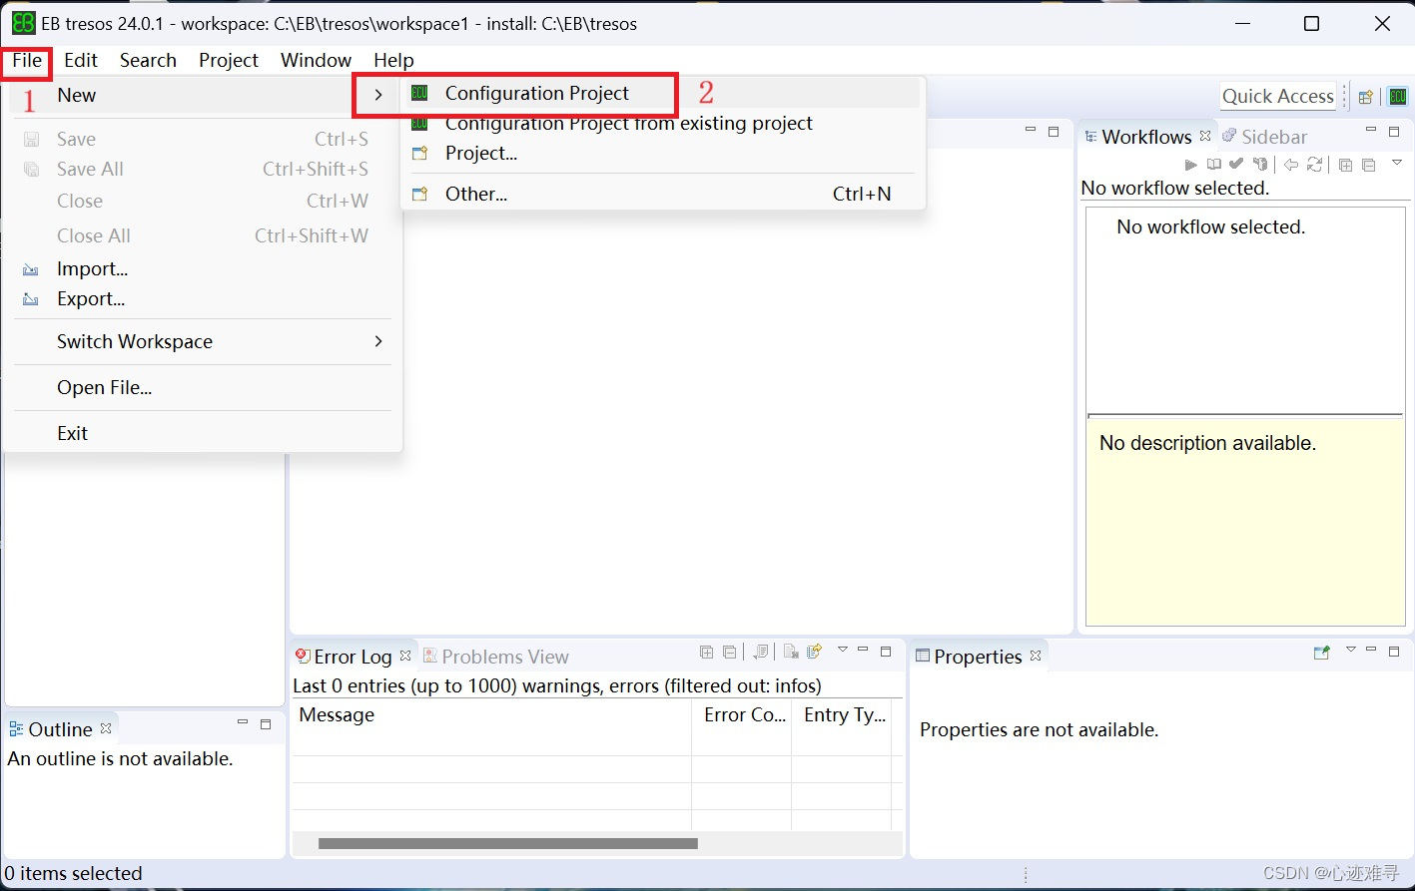The image size is (1415, 891).
Task: Click the Error Log horizontal scrollbar
Action: pos(507,843)
